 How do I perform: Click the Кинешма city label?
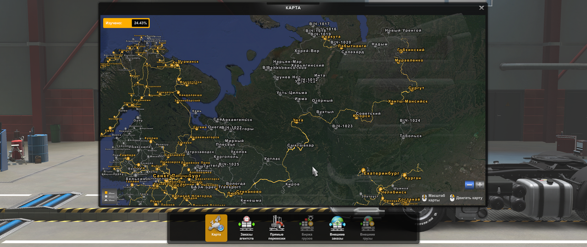[x=251, y=200]
